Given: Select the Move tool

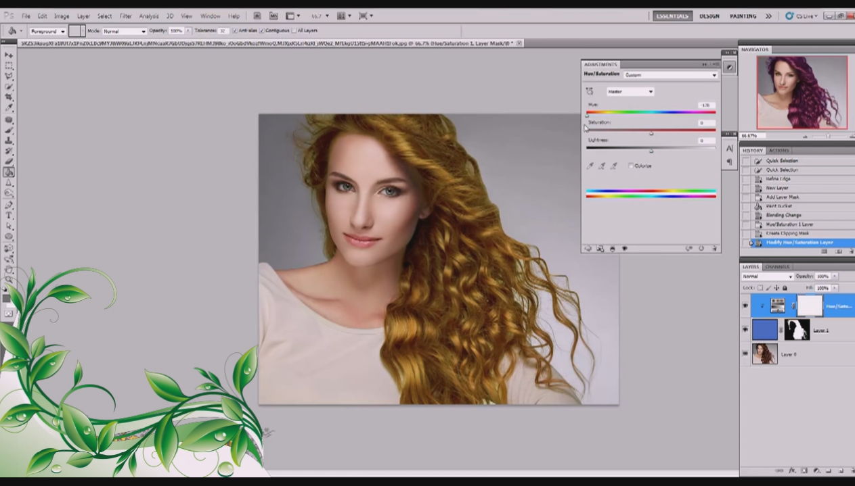Looking at the screenshot, I should coord(9,55).
